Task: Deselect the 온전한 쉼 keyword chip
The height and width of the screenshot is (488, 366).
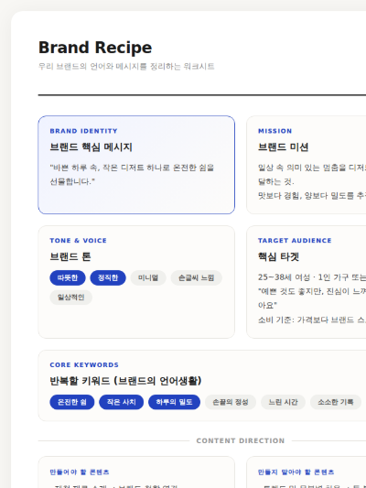Action: [72, 402]
